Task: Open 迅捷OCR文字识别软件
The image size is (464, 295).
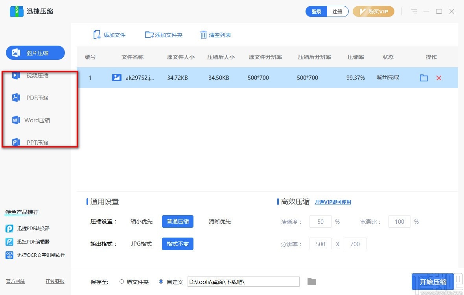Action: (35, 255)
